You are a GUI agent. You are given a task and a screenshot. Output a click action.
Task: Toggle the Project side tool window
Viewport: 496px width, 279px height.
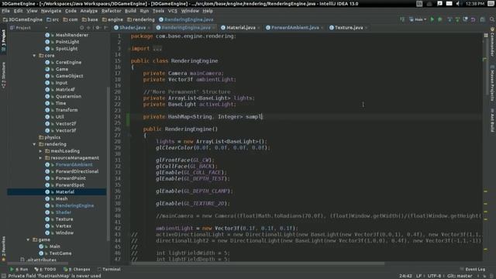click(3, 40)
